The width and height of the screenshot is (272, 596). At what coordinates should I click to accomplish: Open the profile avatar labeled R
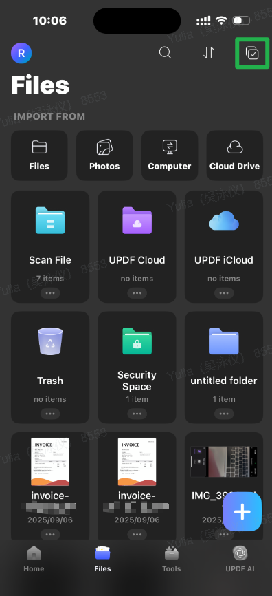click(x=21, y=53)
